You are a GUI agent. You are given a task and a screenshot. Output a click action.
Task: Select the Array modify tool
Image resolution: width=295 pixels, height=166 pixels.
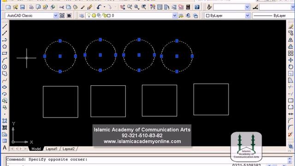290,53
